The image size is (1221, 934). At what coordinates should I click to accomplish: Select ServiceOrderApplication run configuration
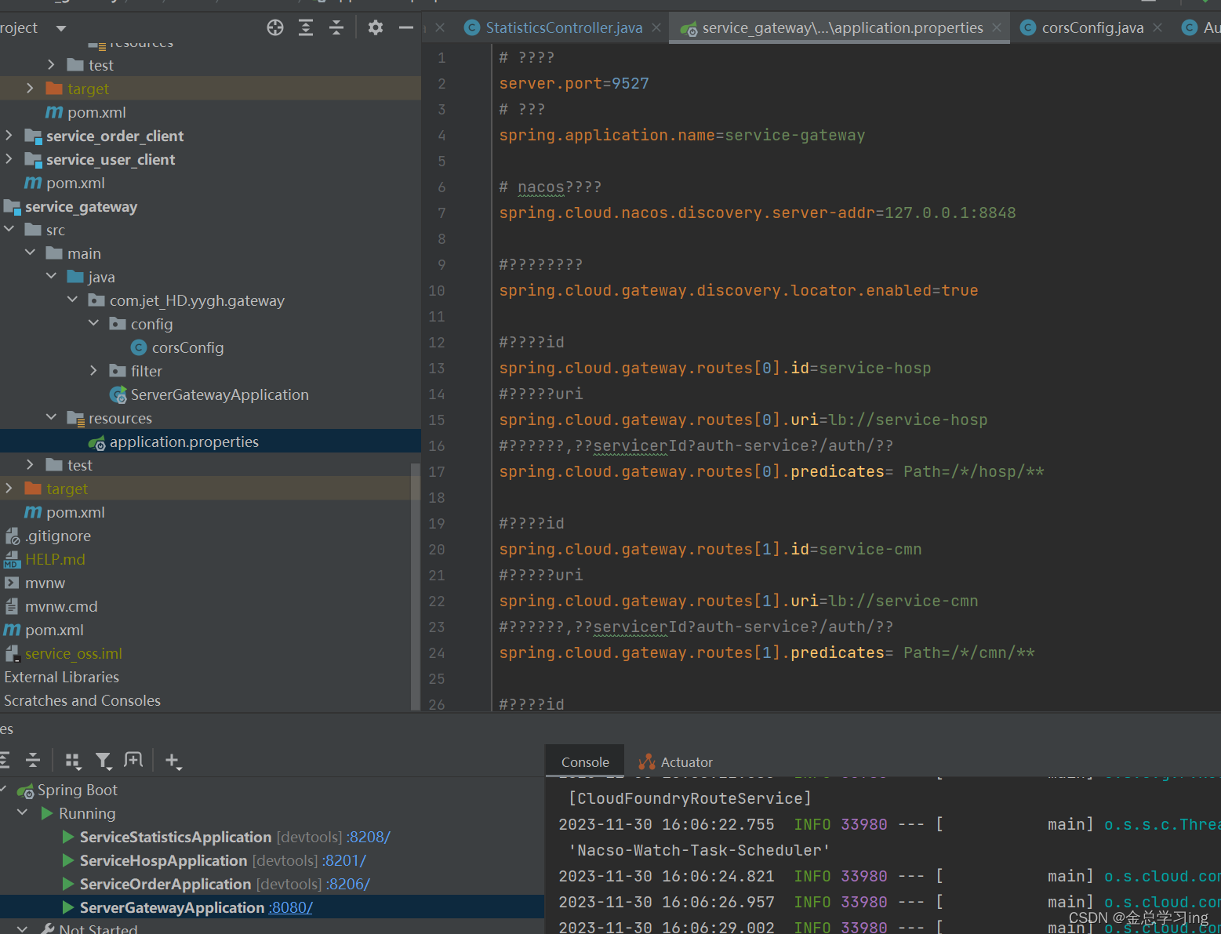coord(165,884)
